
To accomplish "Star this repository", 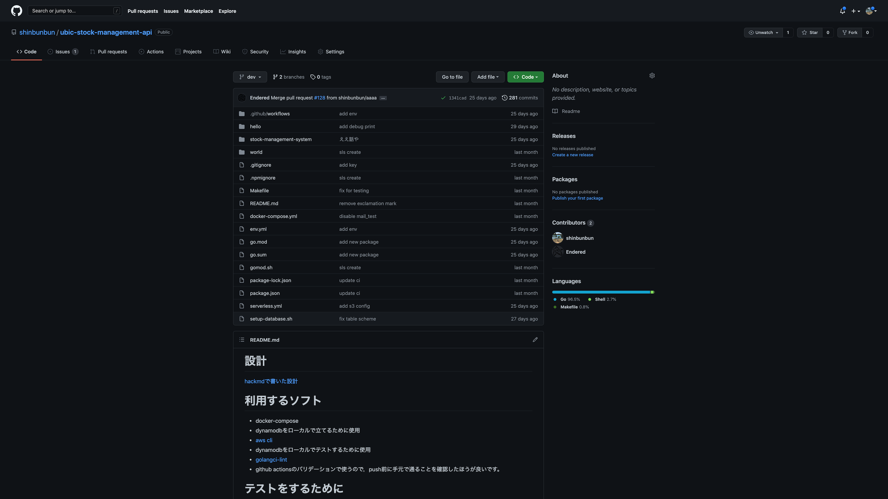I will tap(810, 33).
